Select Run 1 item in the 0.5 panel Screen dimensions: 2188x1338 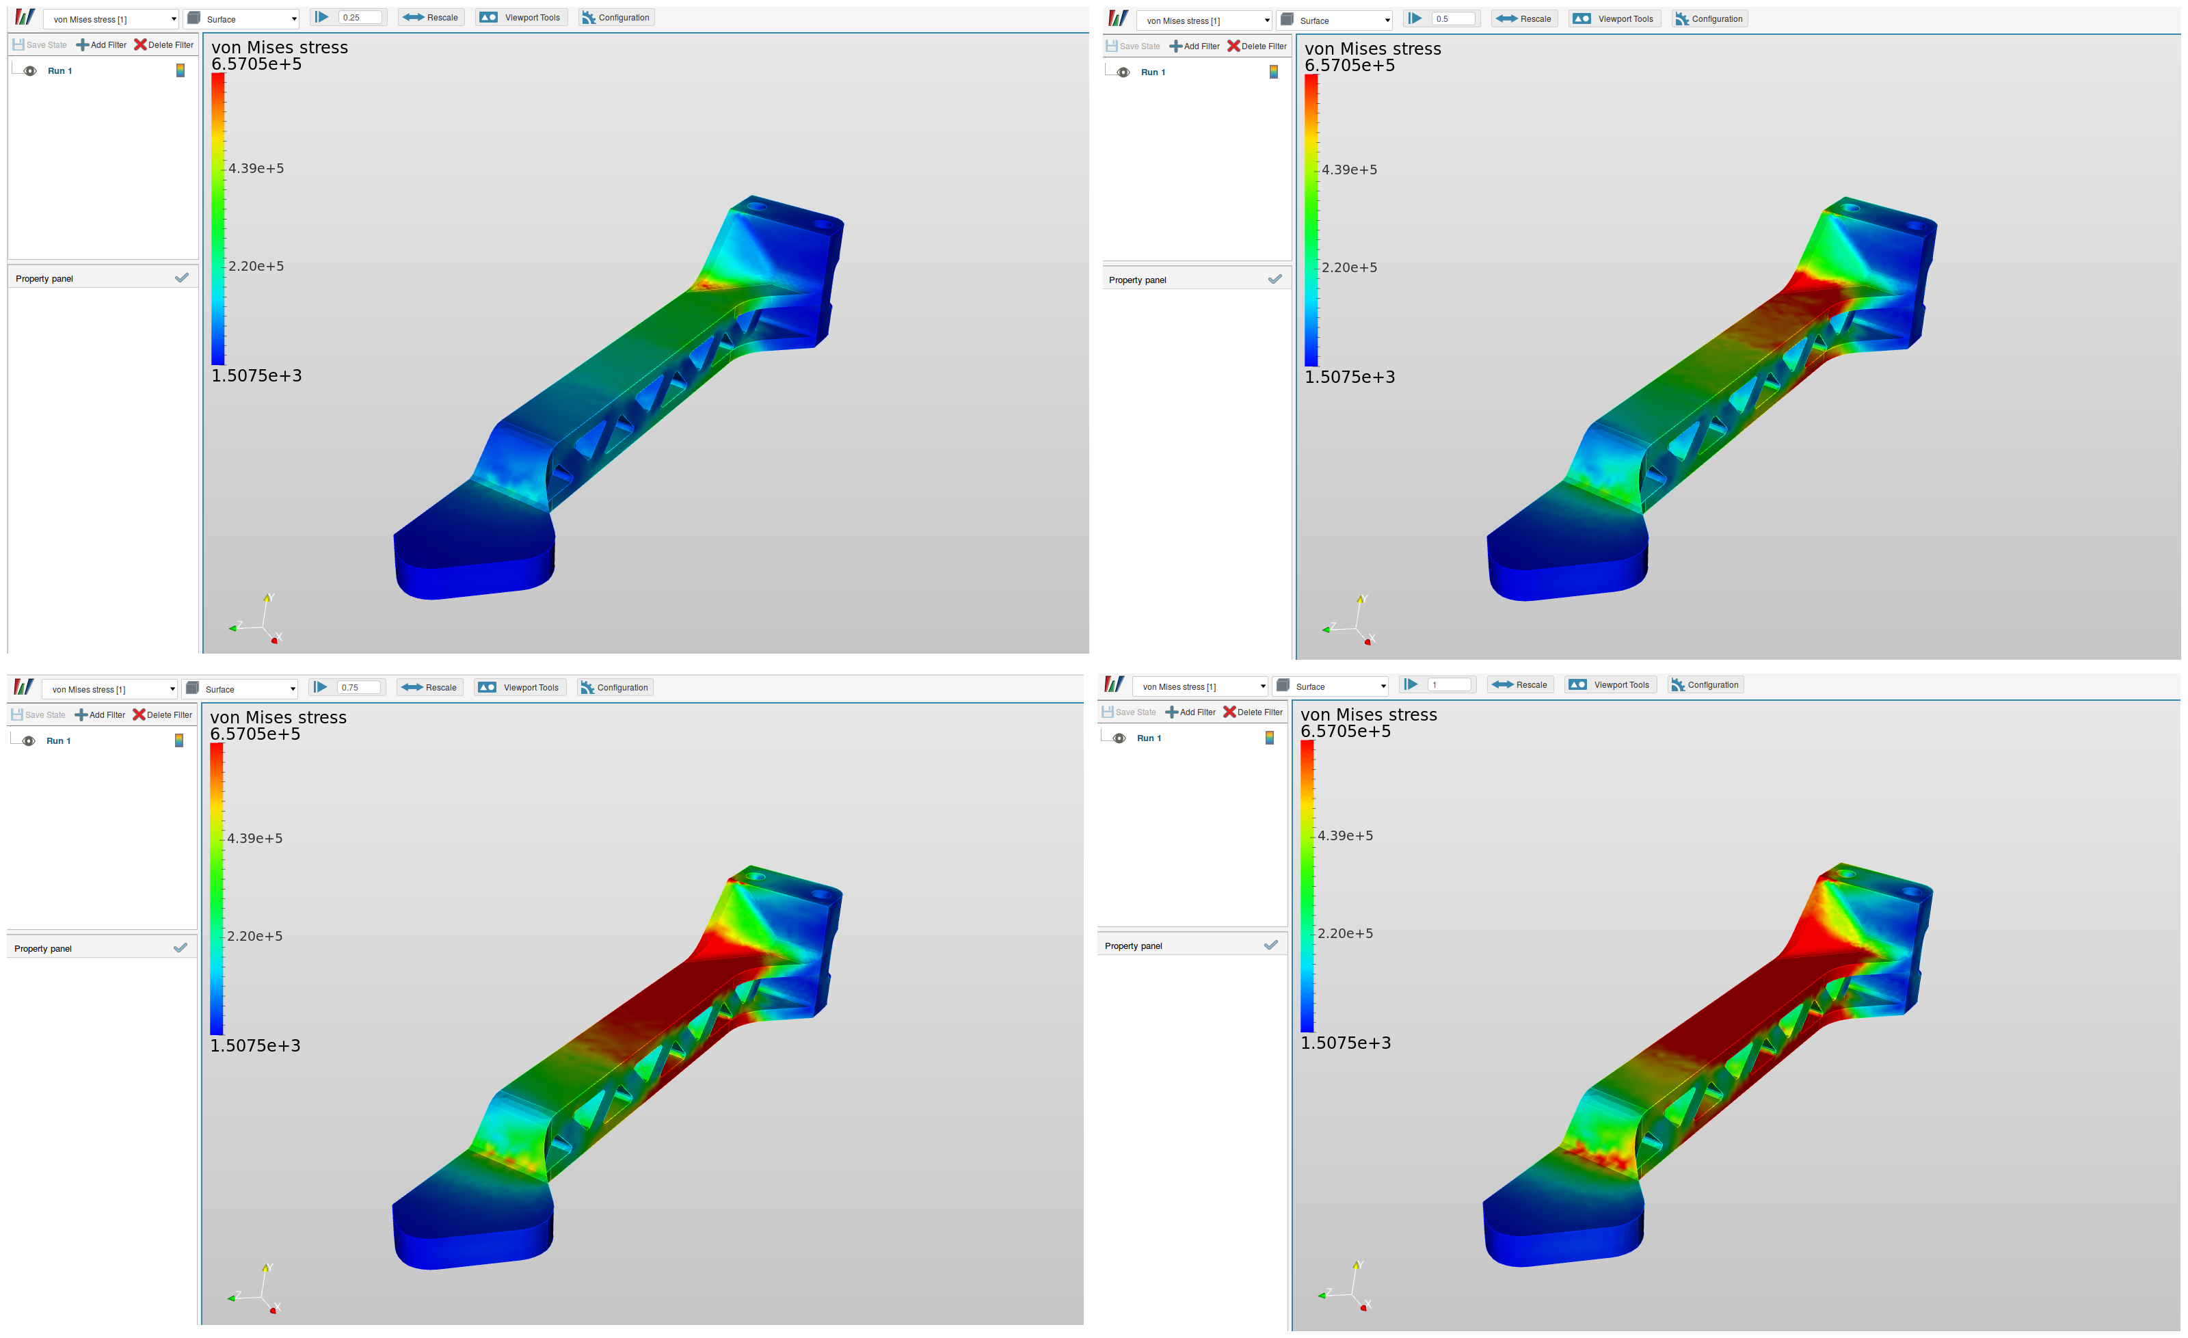click(x=1153, y=72)
